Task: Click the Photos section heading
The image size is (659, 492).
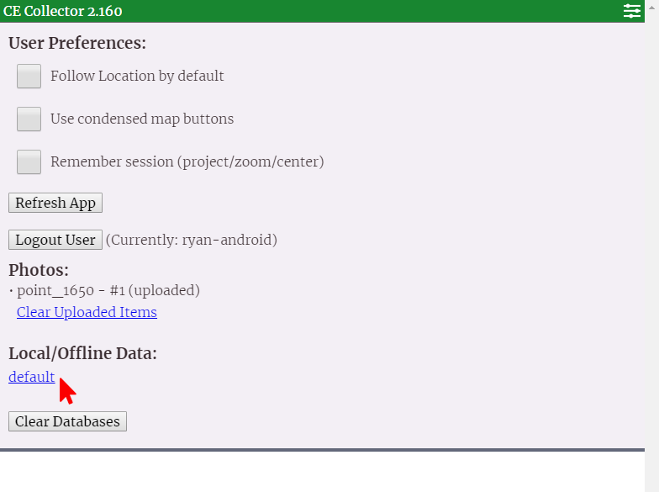Action: coord(39,270)
